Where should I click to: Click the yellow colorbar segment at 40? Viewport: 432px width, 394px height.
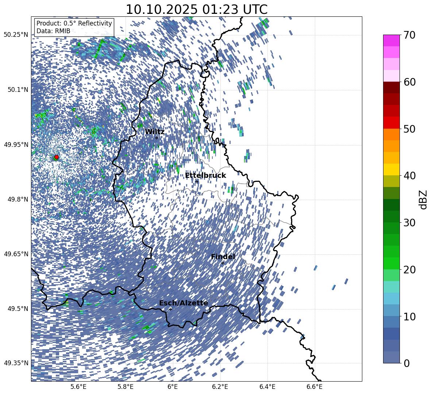(x=391, y=169)
